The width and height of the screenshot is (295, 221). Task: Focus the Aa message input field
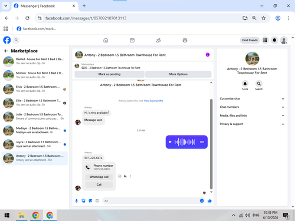(x=151, y=201)
